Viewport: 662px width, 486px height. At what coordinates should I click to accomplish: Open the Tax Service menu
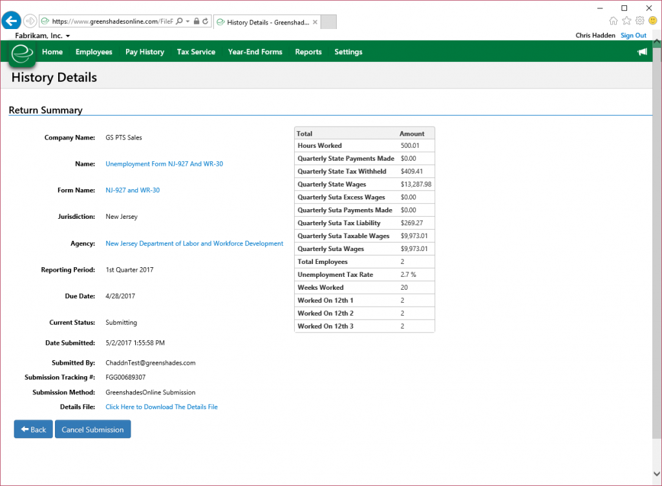point(196,52)
